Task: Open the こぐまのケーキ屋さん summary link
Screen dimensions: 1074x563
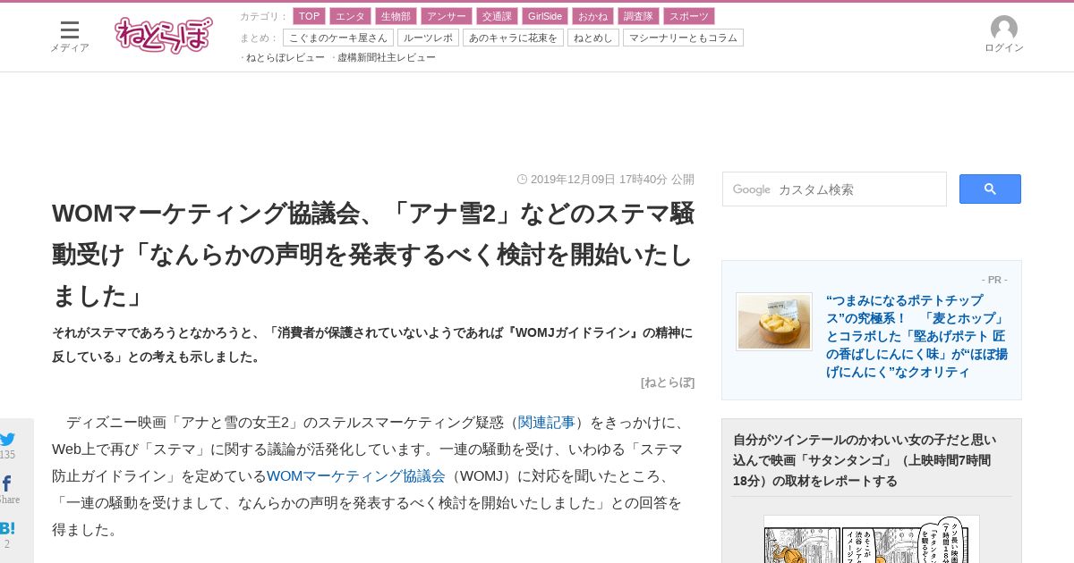Action: [x=338, y=38]
